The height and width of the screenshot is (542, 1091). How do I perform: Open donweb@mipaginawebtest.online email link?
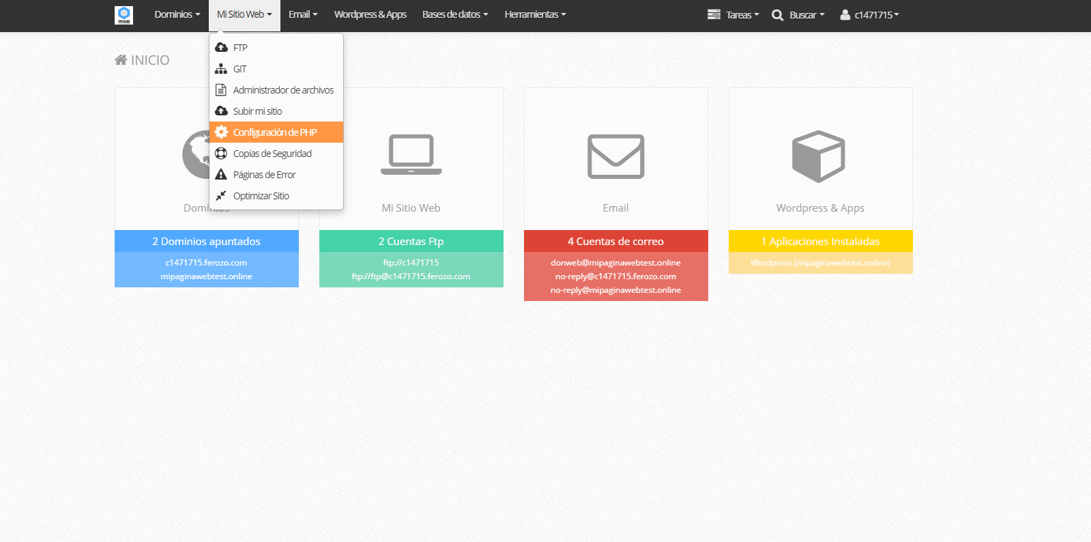coord(615,263)
